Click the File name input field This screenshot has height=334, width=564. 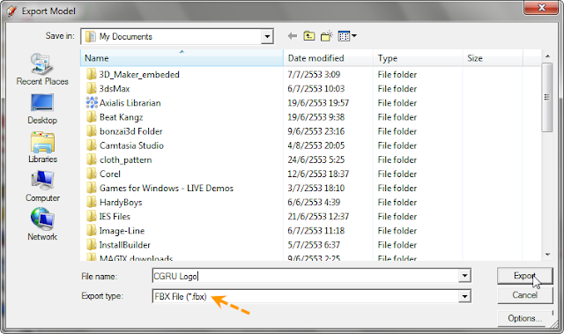coord(306,276)
